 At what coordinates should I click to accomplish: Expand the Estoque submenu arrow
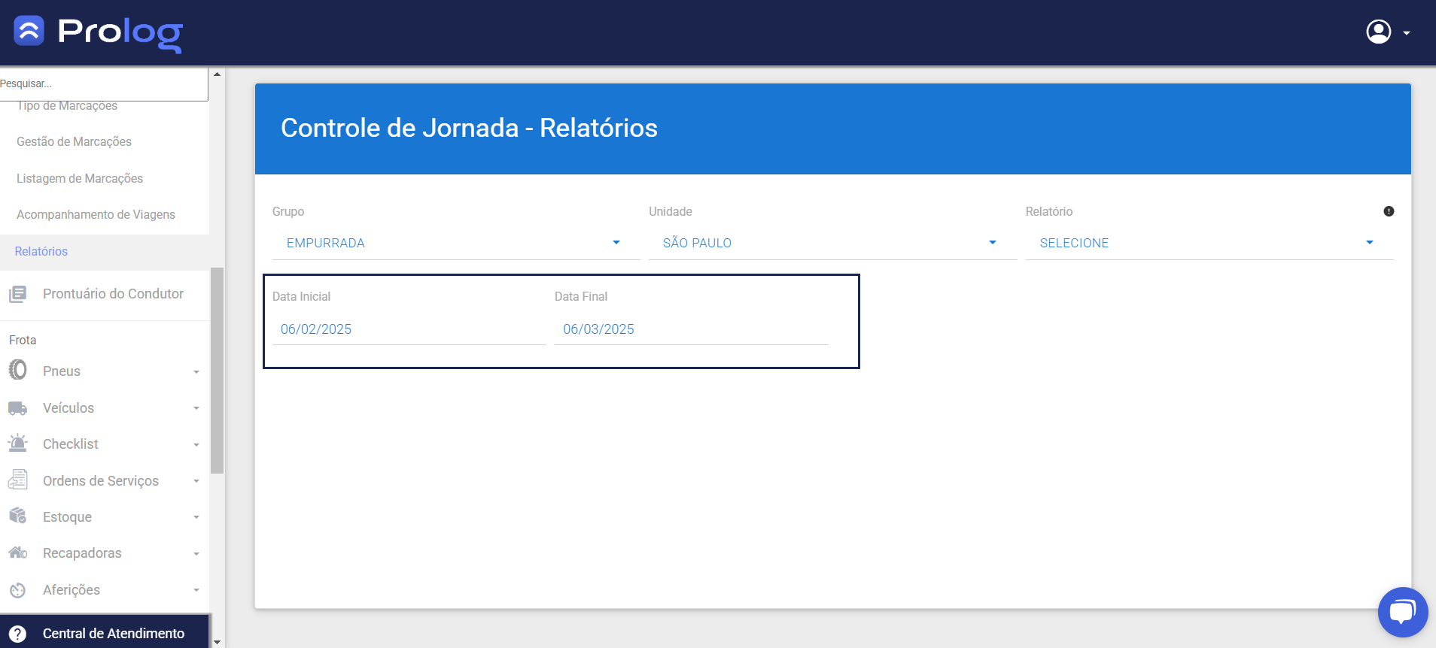tap(196, 517)
